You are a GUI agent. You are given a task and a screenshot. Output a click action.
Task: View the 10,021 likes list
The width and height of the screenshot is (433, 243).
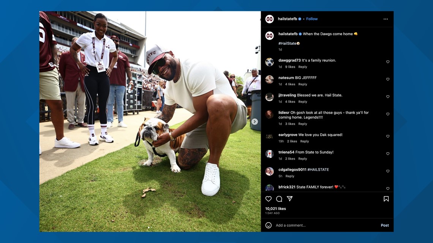pyautogui.click(x=276, y=209)
